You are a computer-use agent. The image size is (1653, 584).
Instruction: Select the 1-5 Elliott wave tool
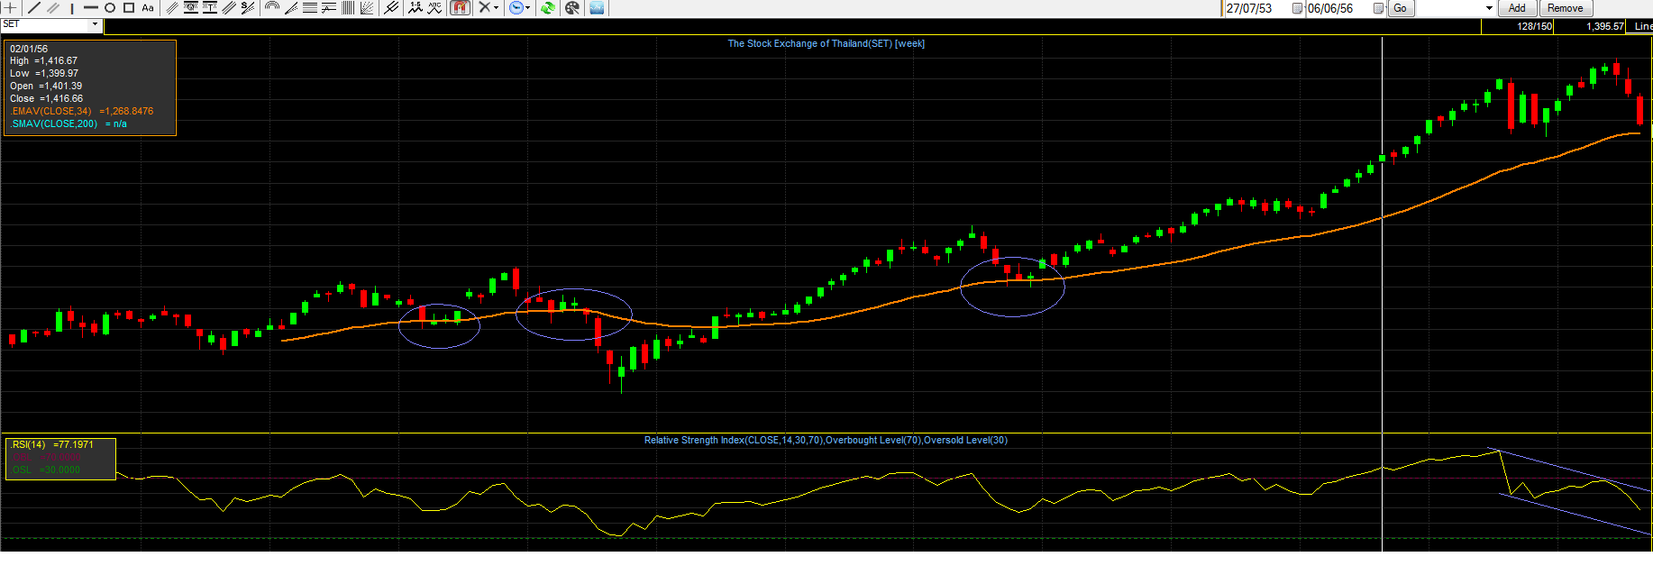coord(416,8)
